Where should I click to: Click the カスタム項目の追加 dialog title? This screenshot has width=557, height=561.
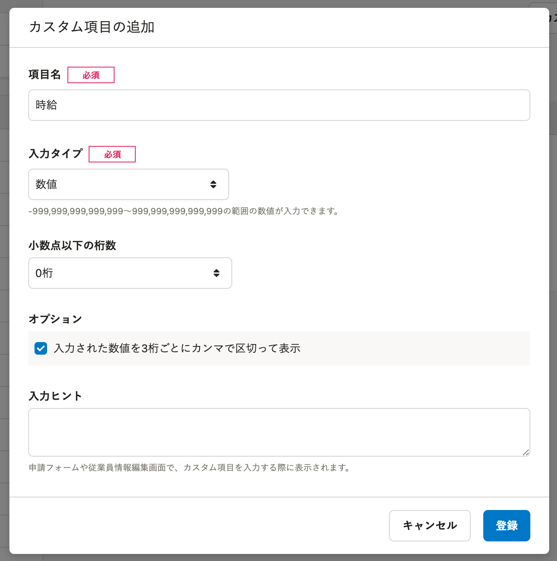click(92, 27)
